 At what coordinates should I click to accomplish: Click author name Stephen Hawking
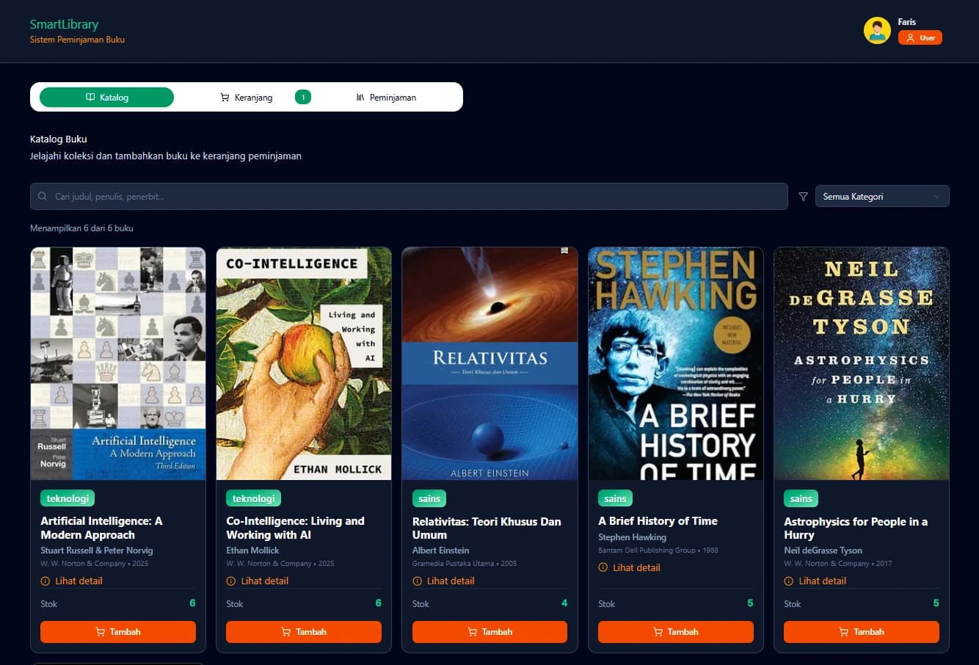coord(632,537)
